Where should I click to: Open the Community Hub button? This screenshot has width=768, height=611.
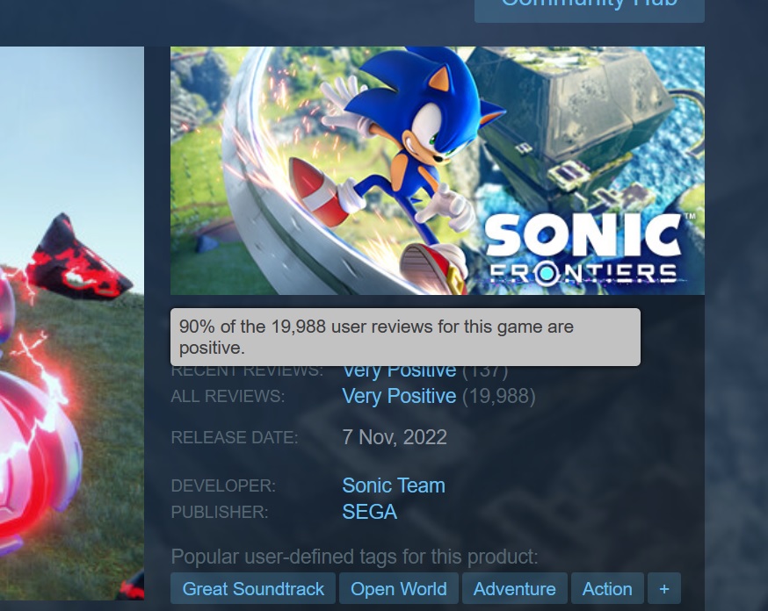click(x=590, y=10)
